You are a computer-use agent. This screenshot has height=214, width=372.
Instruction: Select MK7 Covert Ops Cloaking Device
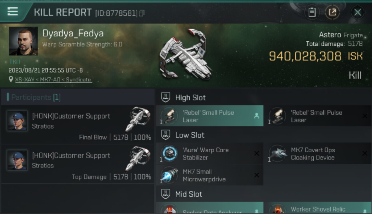click(318, 154)
